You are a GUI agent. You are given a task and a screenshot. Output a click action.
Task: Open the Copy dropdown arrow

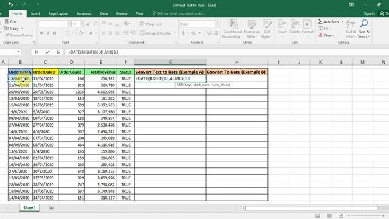[x=22, y=29]
